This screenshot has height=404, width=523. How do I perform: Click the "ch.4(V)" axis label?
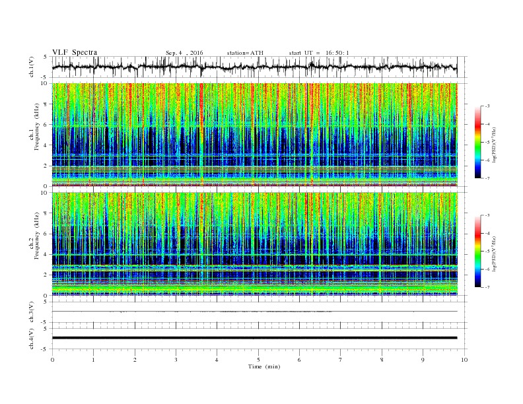[32, 339]
